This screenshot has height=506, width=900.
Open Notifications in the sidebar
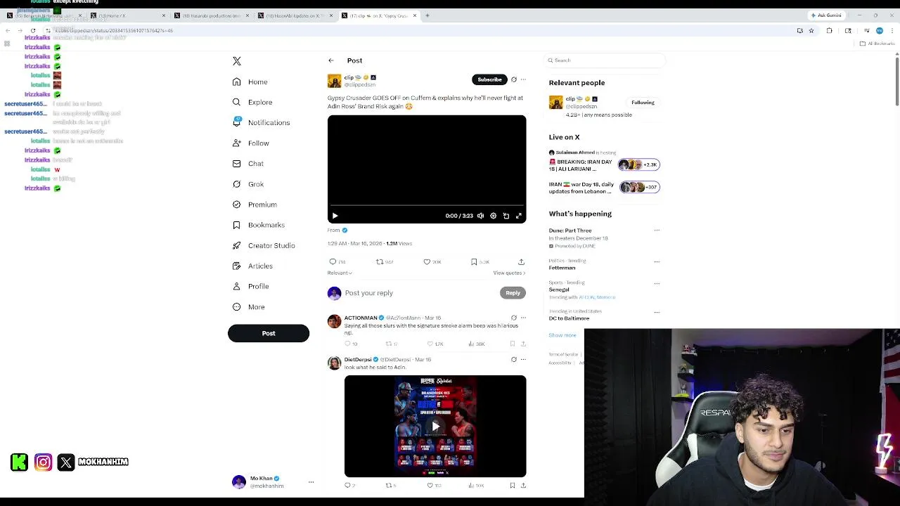pos(261,122)
